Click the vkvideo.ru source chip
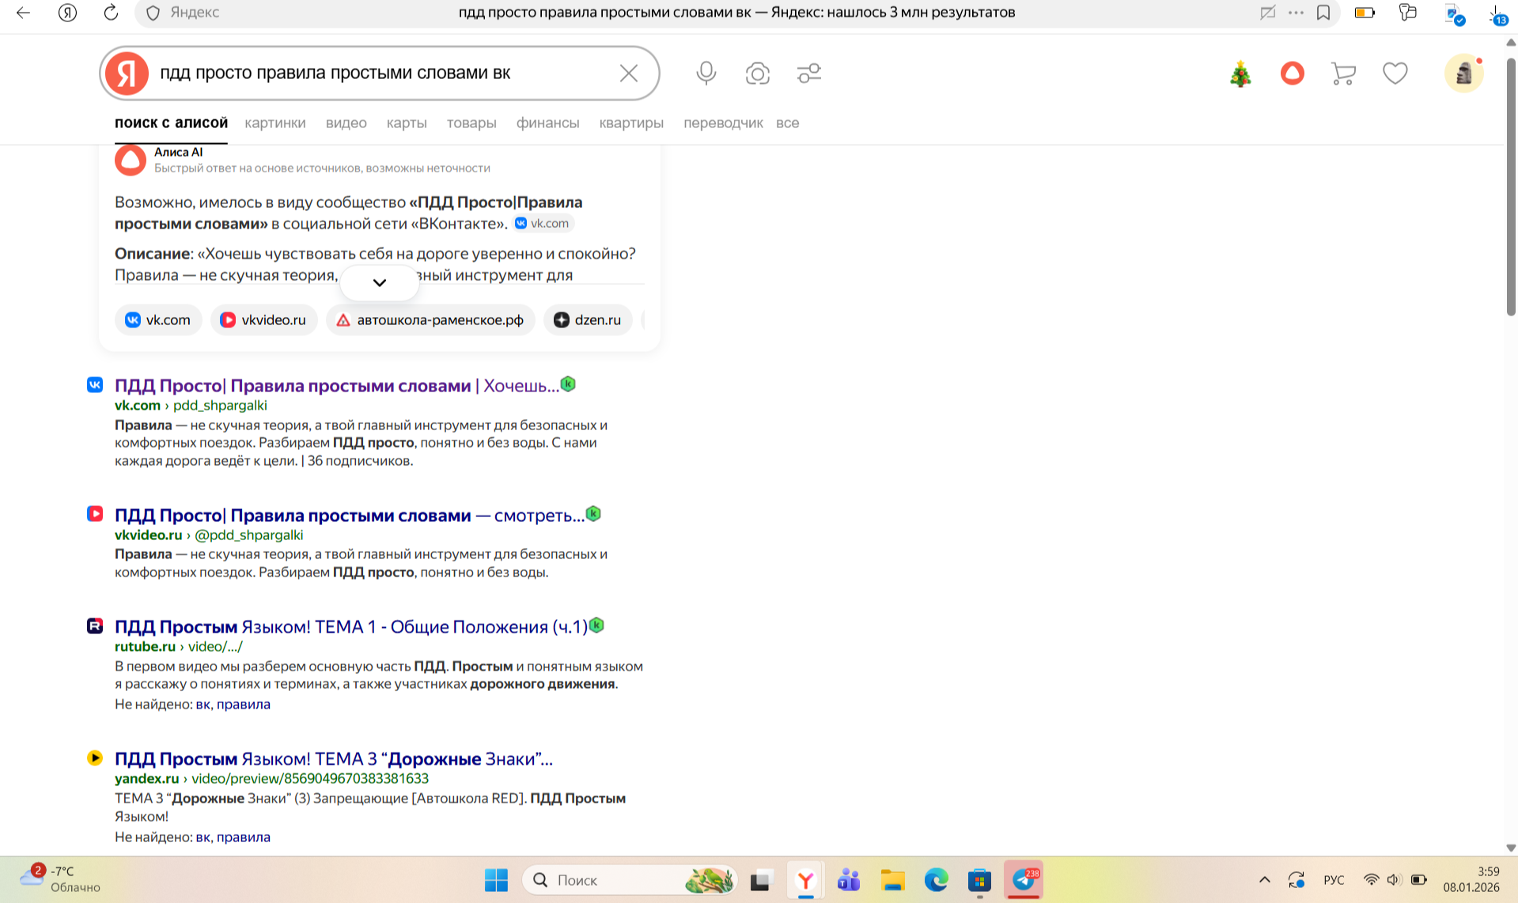 pos(263,319)
